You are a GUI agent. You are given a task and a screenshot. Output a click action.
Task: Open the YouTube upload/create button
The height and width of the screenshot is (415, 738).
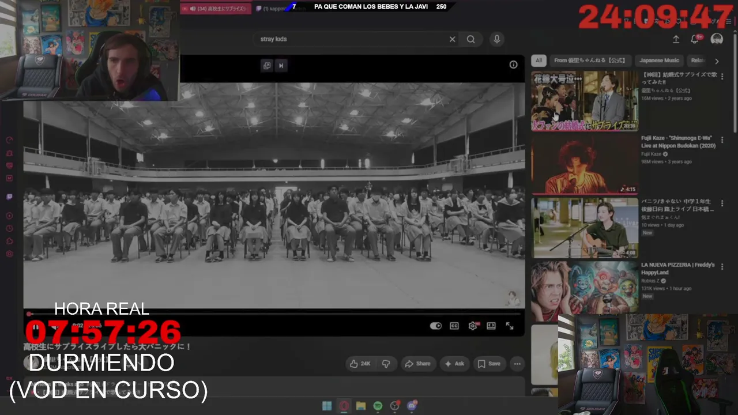click(676, 39)
